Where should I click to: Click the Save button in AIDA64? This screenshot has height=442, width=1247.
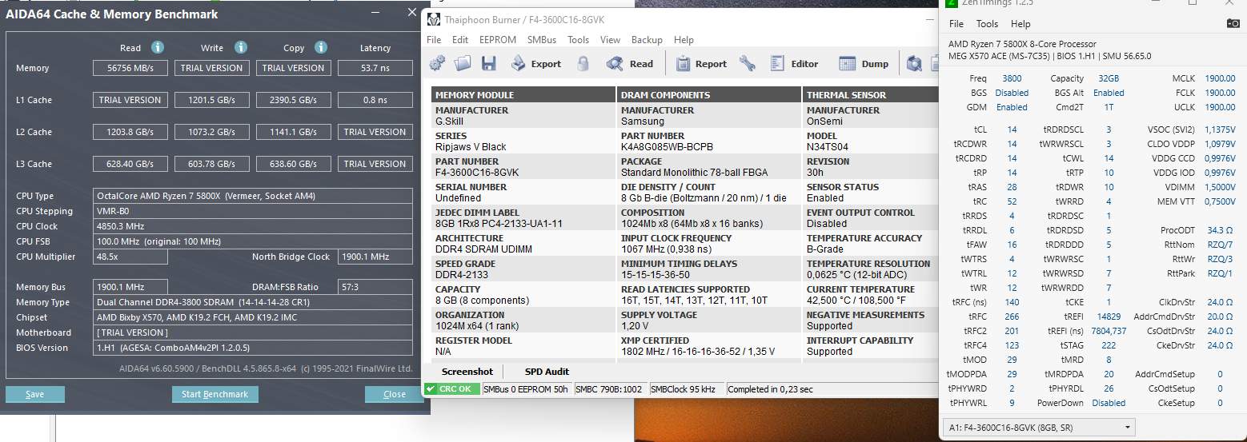coord(35,394)
